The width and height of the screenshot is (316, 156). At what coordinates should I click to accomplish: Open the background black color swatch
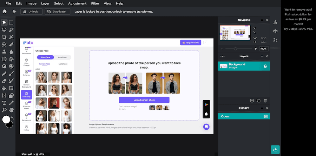click(x=10, y=125)
